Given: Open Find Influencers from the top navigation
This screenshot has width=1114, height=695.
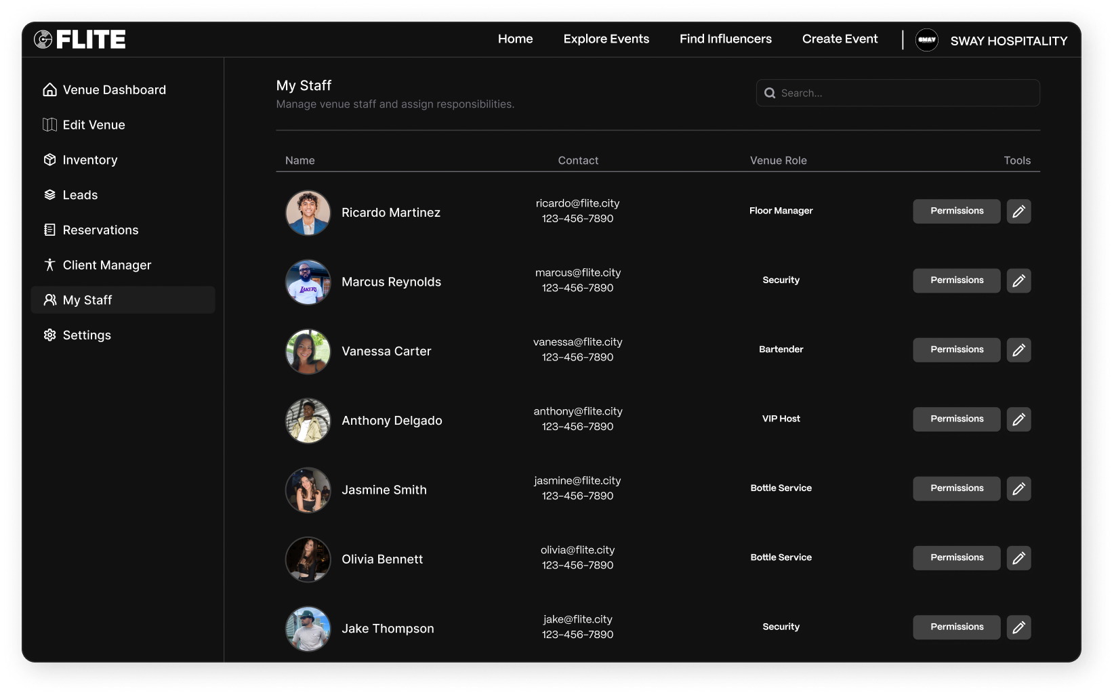Looking at the screenshot, I should click(725, 39).
